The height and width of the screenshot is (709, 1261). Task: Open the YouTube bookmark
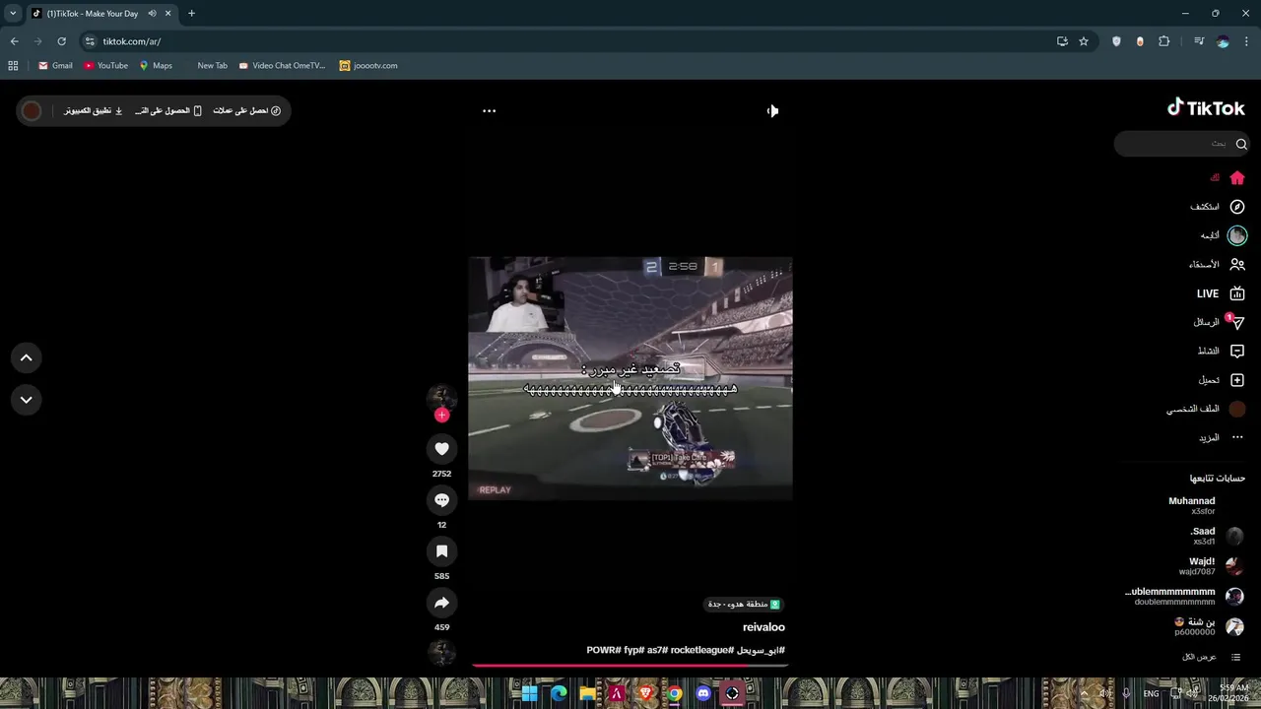(x=105, y=66)
